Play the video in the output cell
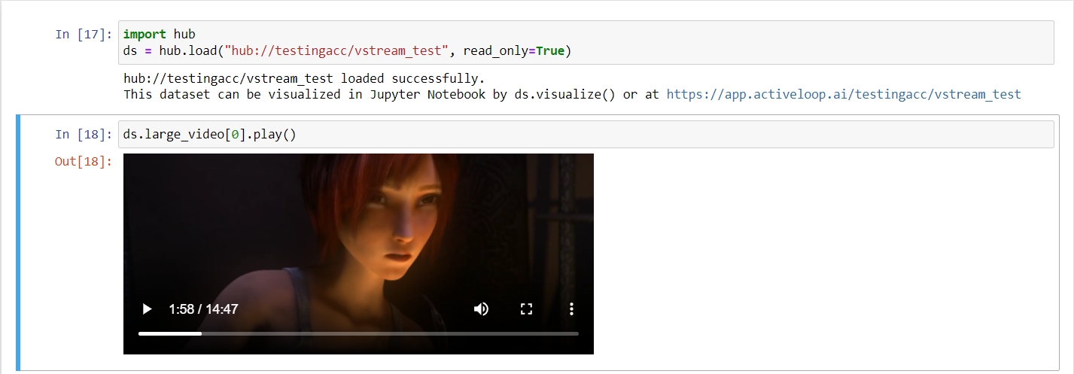Screen dimensions: 1074x374 pyautogui.click(x=148, y=309)
